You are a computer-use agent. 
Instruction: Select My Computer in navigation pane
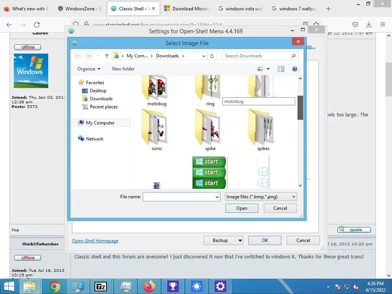tap(101, 123)
